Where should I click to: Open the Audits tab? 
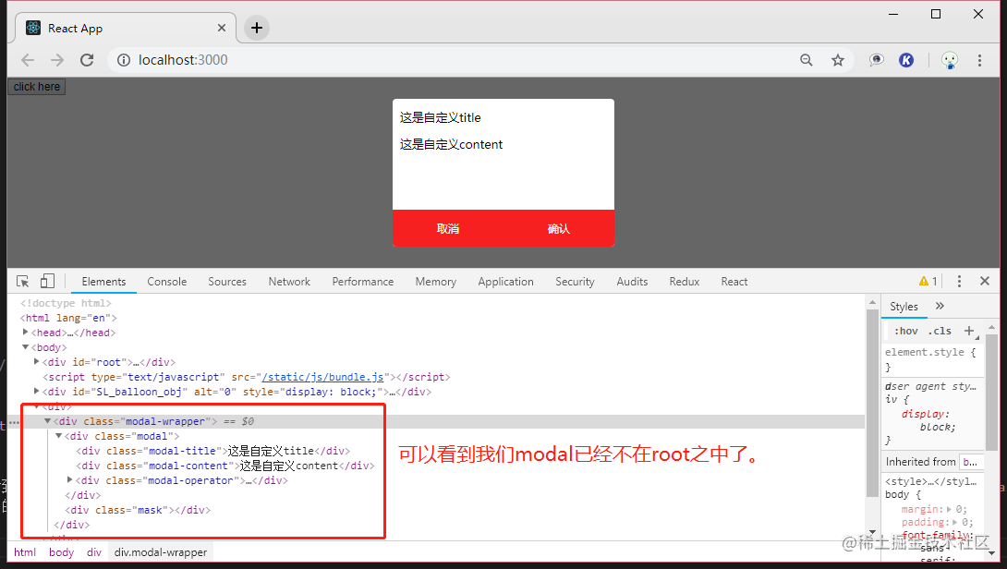(x=632, y=282)
